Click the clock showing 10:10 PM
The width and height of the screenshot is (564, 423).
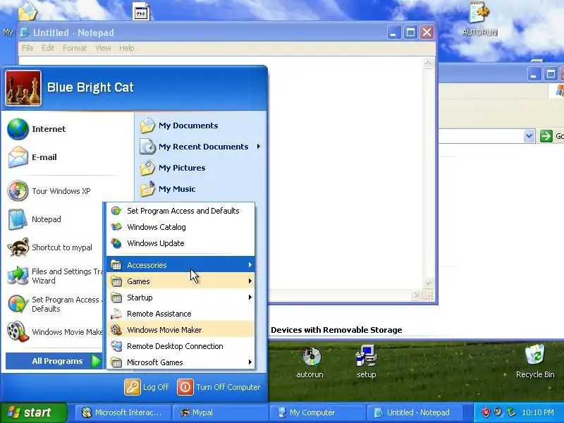pos(538,412)
